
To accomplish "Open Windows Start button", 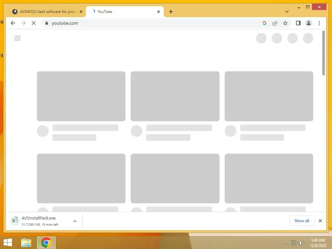I will click(x=8, y=243).
